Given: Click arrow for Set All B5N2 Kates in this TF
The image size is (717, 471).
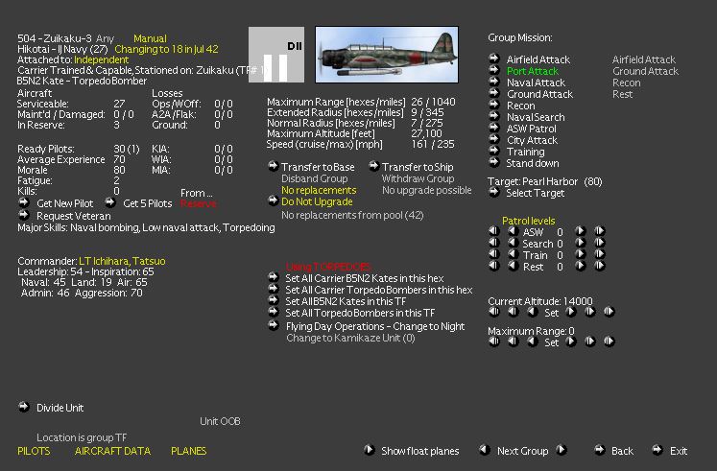Looking at the screenshot, I should [x=273, y=300].
